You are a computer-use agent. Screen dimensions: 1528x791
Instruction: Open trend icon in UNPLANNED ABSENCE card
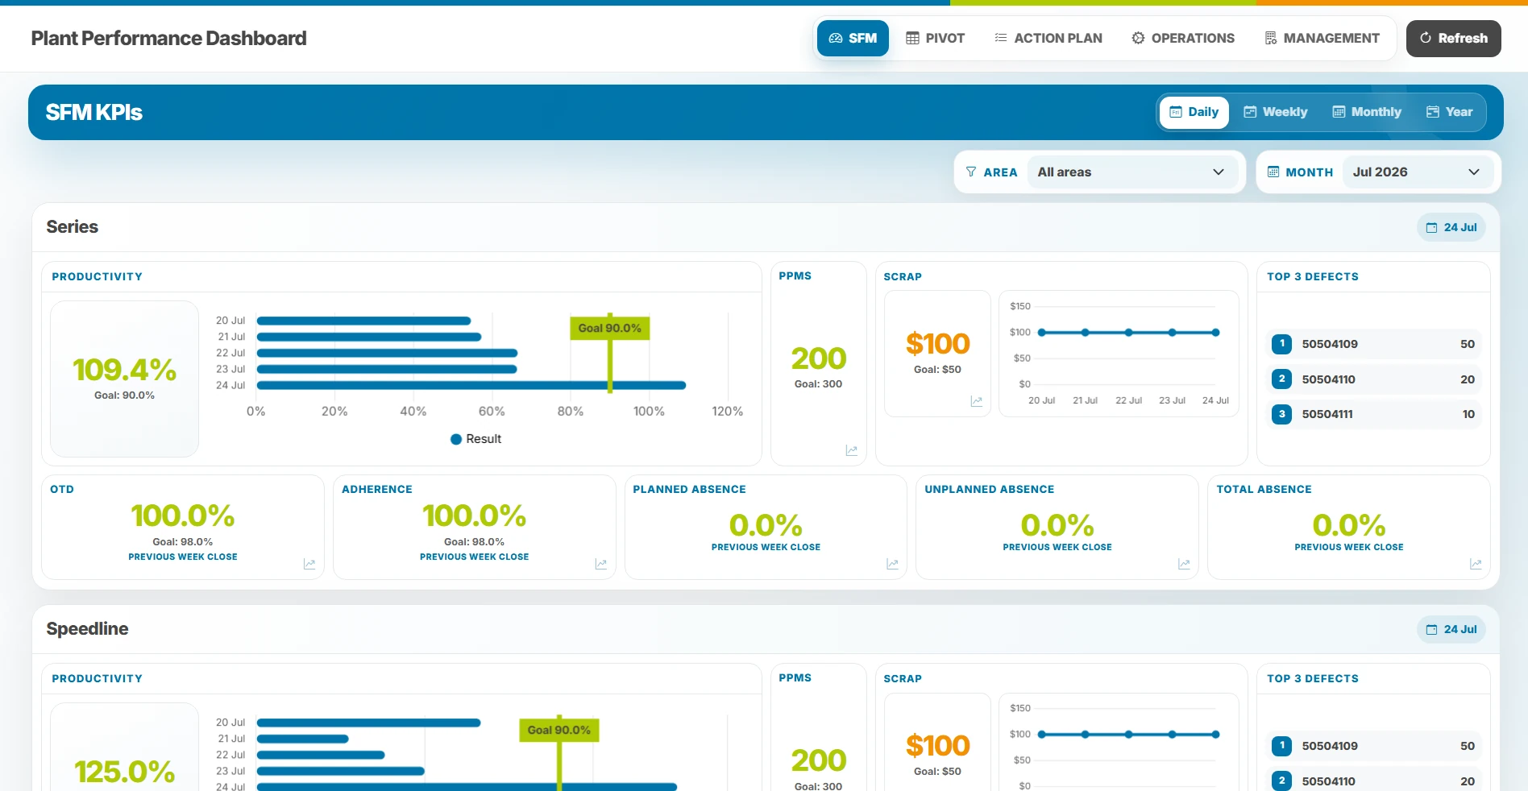(1184, 564)
